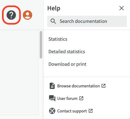Viewport: 130px width, 119px height.
Task: Click external link icon after Contact support
Action: coord(91,111)
